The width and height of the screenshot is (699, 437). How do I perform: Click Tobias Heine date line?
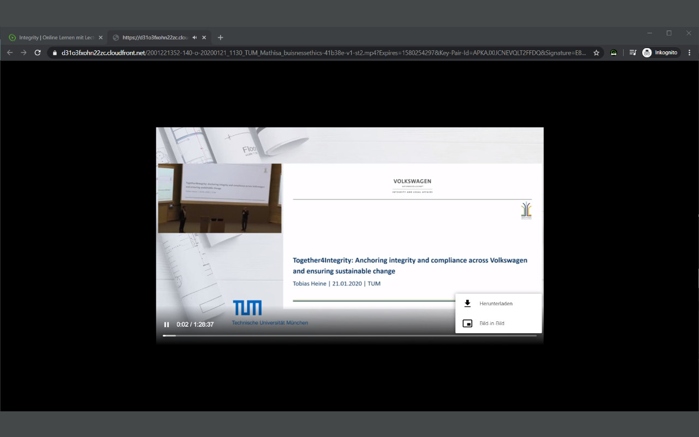[x=336, y=284]
